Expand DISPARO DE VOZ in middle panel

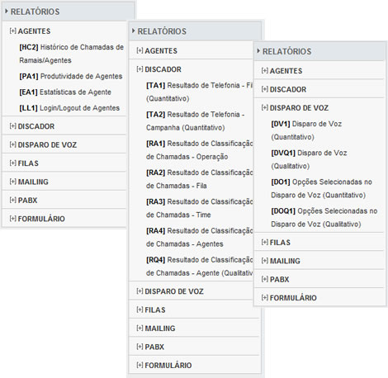click(x=170, y=291)
